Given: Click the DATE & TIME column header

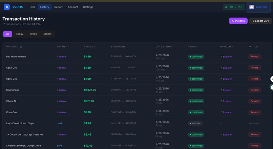Looking at the screenshot, I should pyautogui.click(x=164, y=47).
